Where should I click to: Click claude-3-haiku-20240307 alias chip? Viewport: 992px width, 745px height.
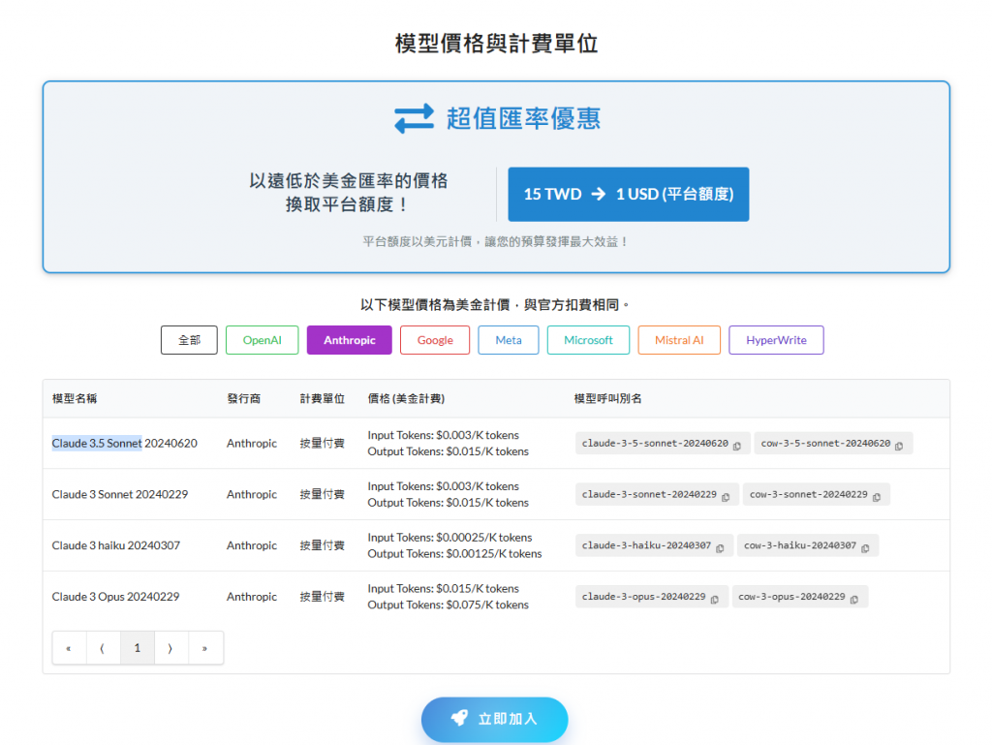coord(654,545)
